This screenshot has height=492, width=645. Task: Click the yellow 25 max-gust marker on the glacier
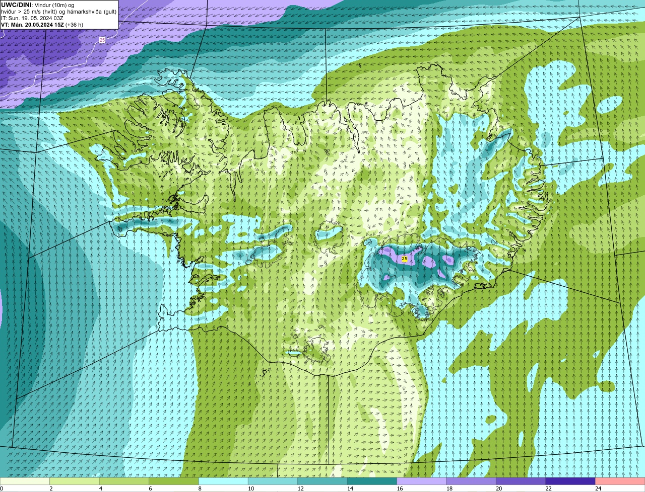405,259
